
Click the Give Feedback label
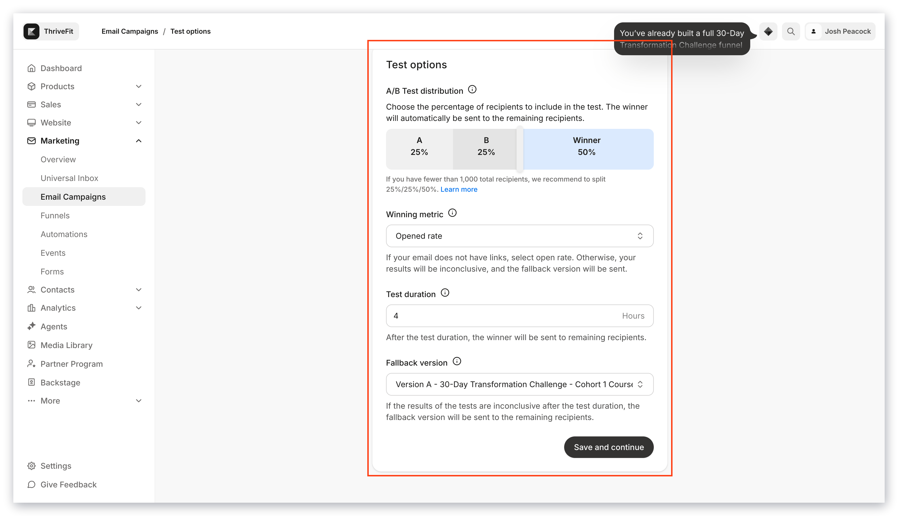(69, 485)
